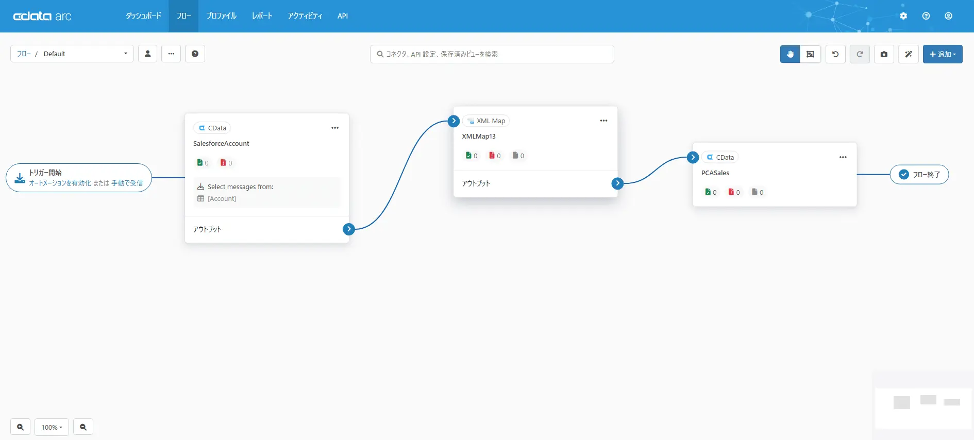Expand the 100% zoom level dropdown

(x=52, y=427)
